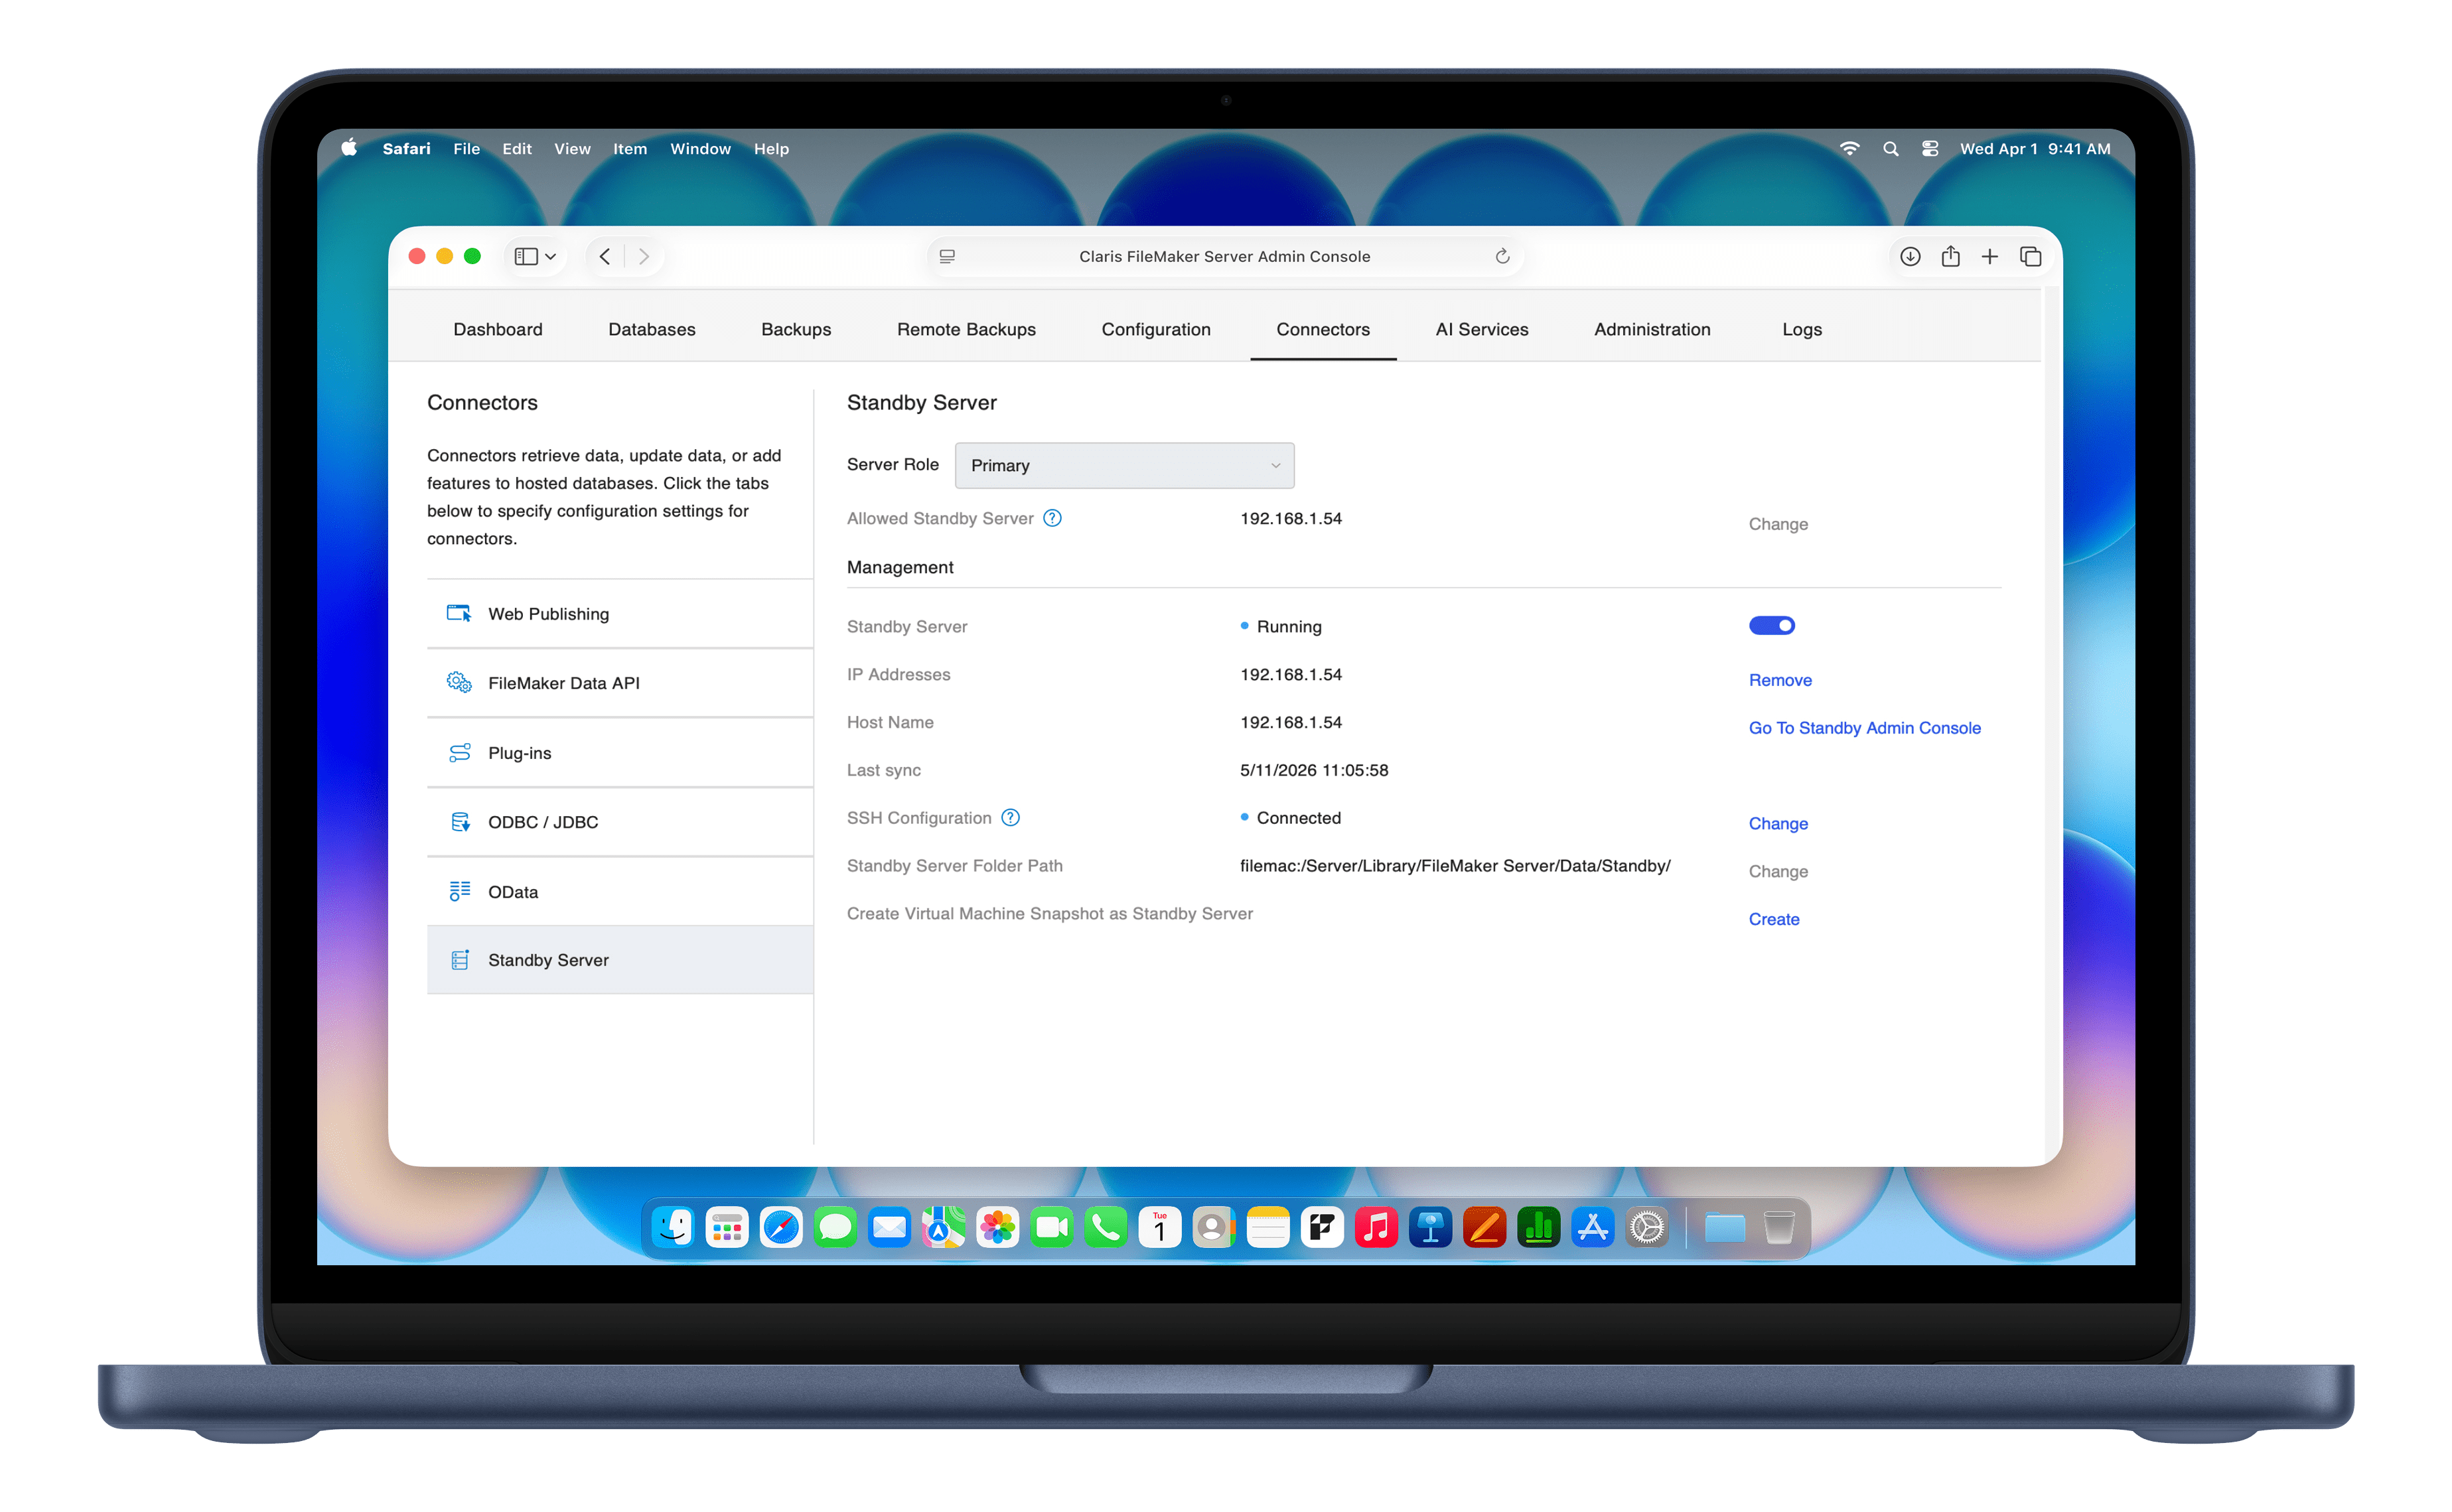Open the ODBC / JDBC database icon
Image resolution: width=2452 pixels, height=1512 pixels.
coord(459,821)
